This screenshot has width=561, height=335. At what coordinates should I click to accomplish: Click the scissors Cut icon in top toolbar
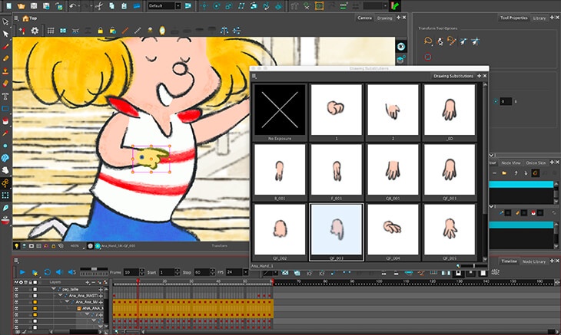[99, 5]
